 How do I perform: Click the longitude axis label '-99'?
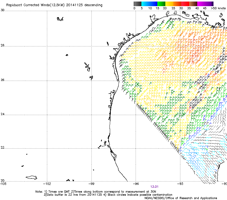point(91,184)
